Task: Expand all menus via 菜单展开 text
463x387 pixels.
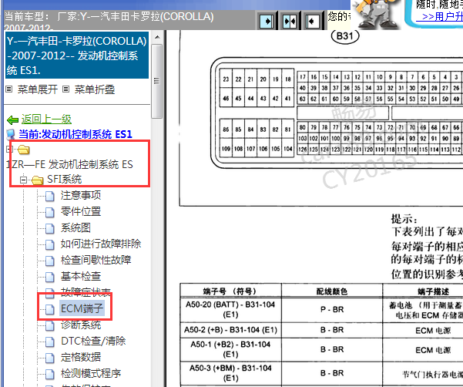Action: [38, 89]
